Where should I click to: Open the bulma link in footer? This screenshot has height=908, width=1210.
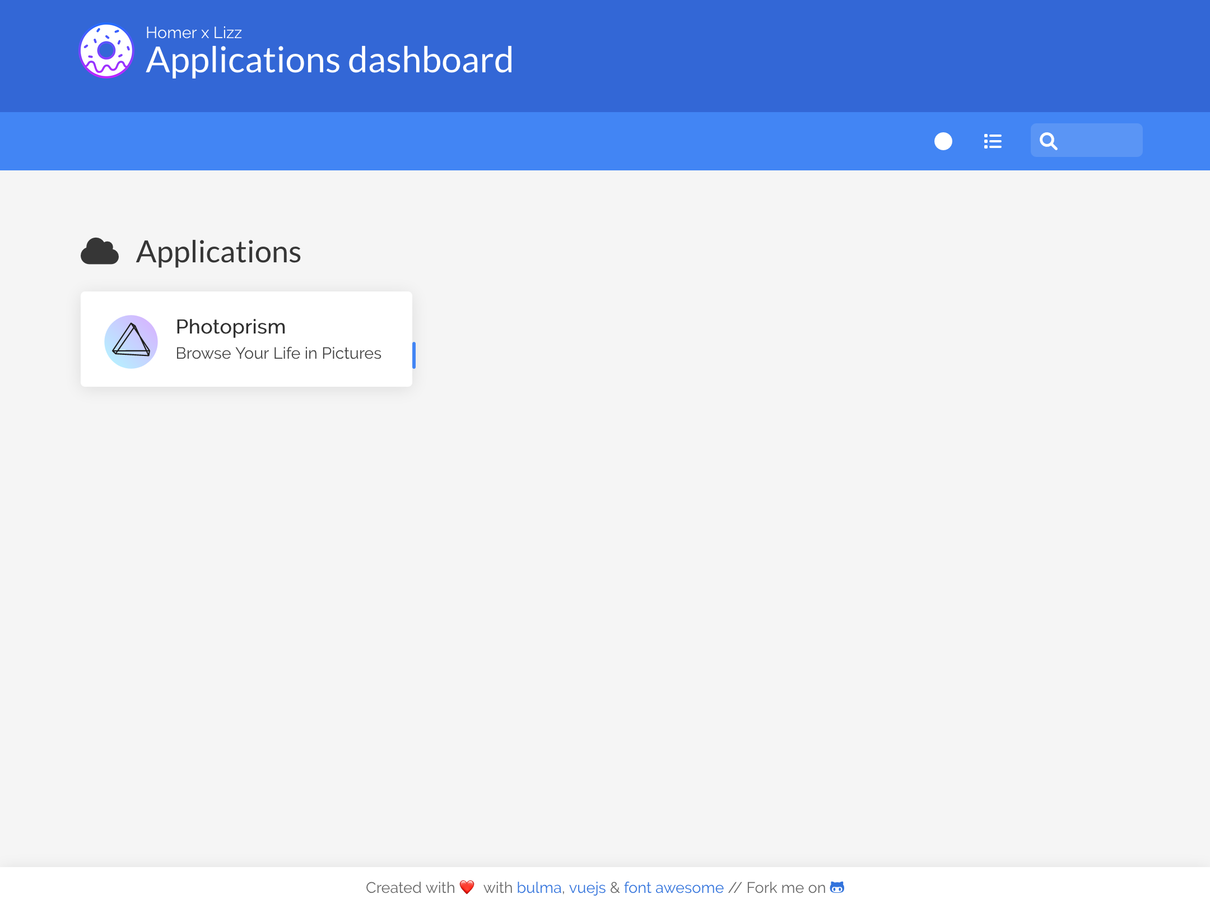pyautogui.click(x=539, y=888)
